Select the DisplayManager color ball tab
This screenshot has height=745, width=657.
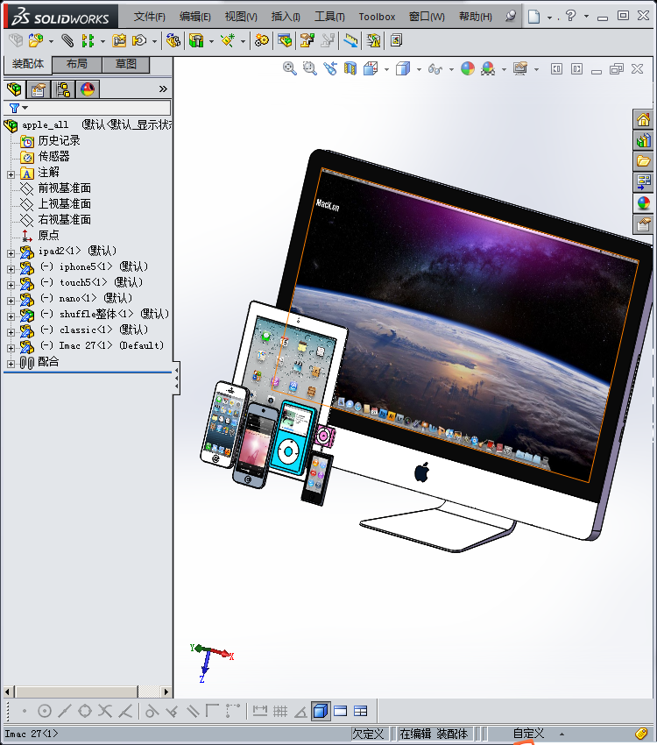pos(88,89)
